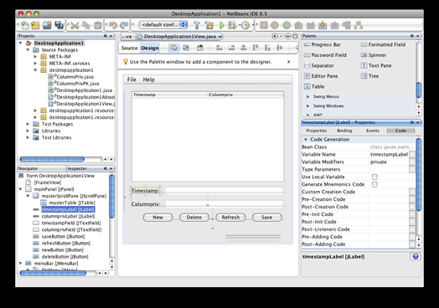Open the default configuration dropdown
Viewport: 439px width, 308px height.
(163, 25)
